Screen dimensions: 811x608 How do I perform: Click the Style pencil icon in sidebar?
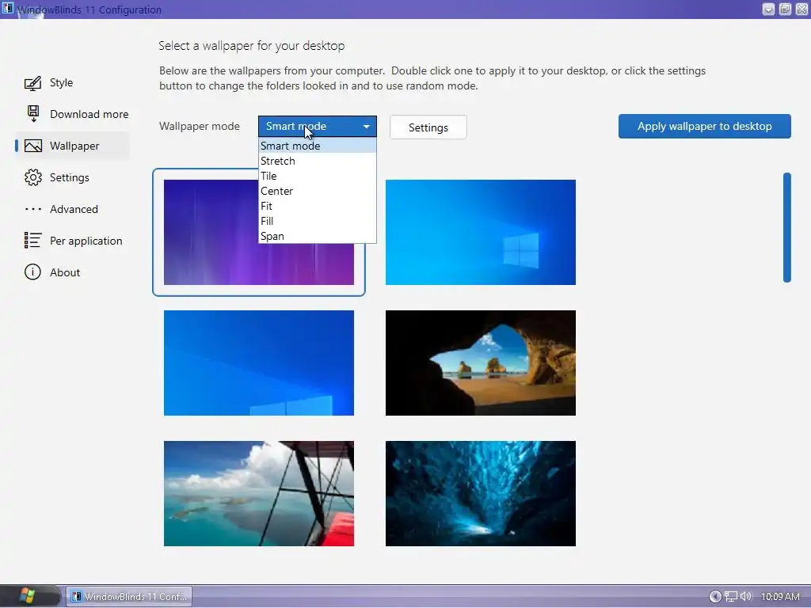[x=32, y=82]
